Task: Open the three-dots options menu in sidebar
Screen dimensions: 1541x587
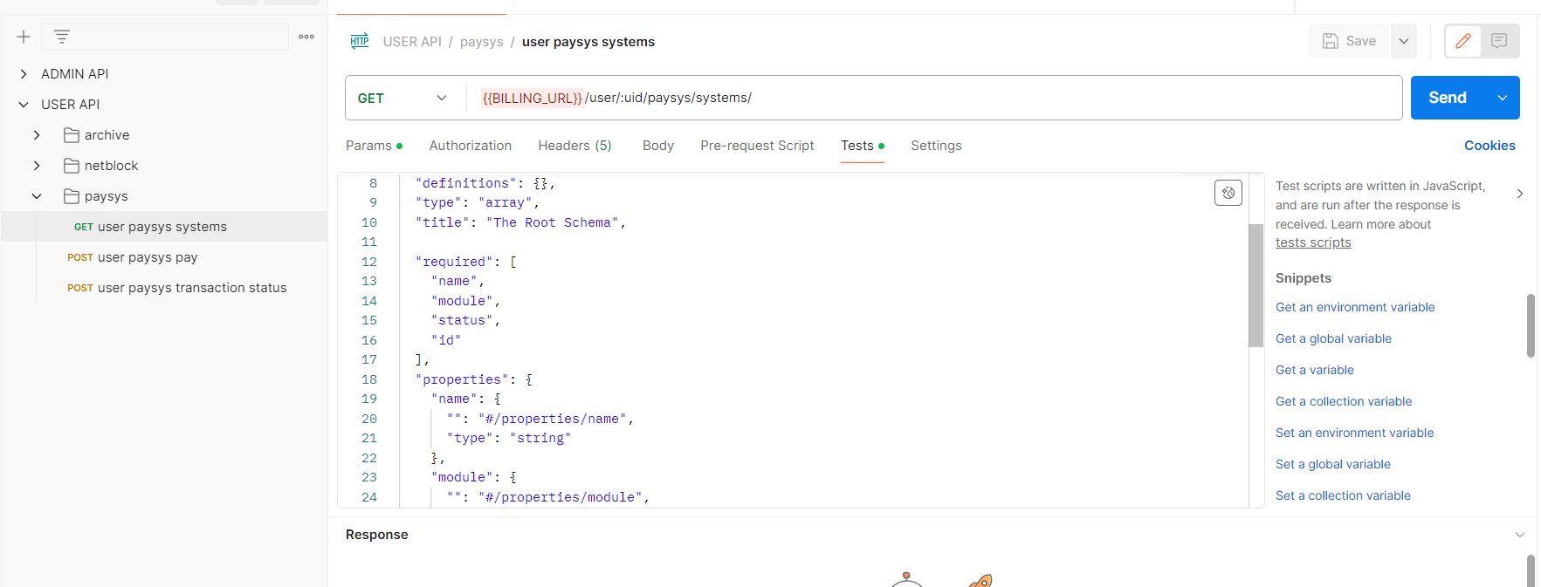Action: 306,37
